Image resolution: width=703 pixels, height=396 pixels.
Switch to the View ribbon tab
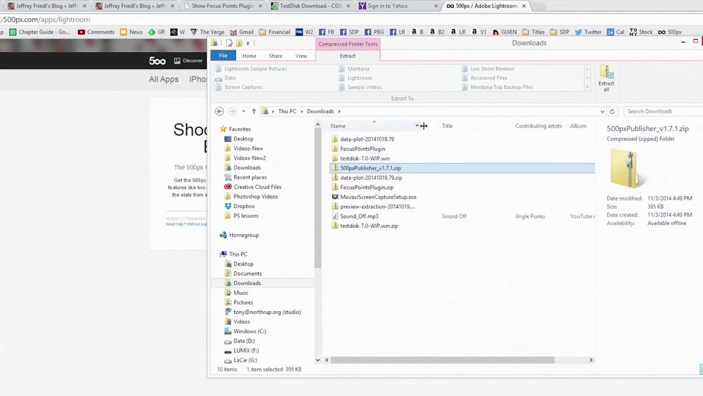click(x=301, y=56)
